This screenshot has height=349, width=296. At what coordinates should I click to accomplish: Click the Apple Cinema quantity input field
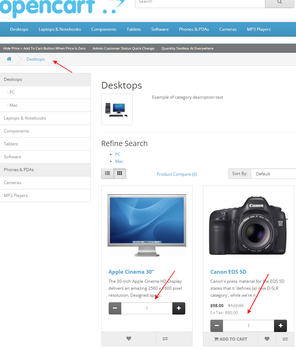147,308
